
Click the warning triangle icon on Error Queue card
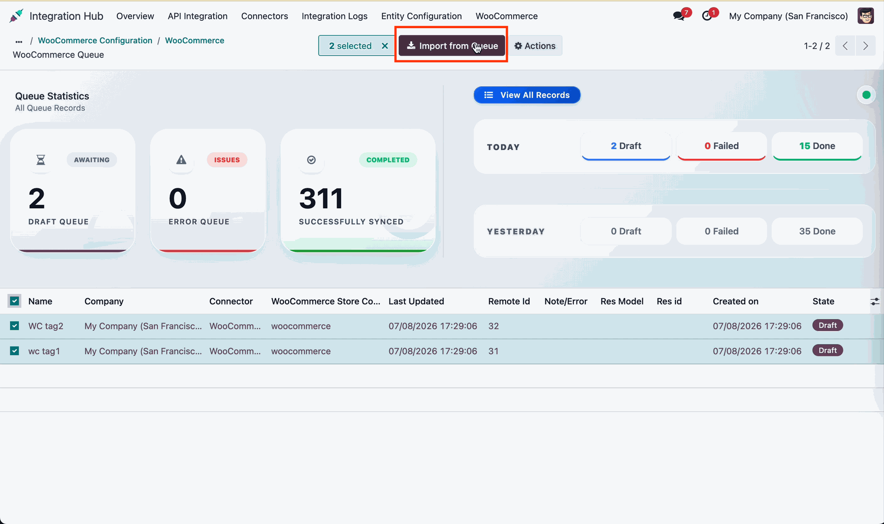(181, 160)
